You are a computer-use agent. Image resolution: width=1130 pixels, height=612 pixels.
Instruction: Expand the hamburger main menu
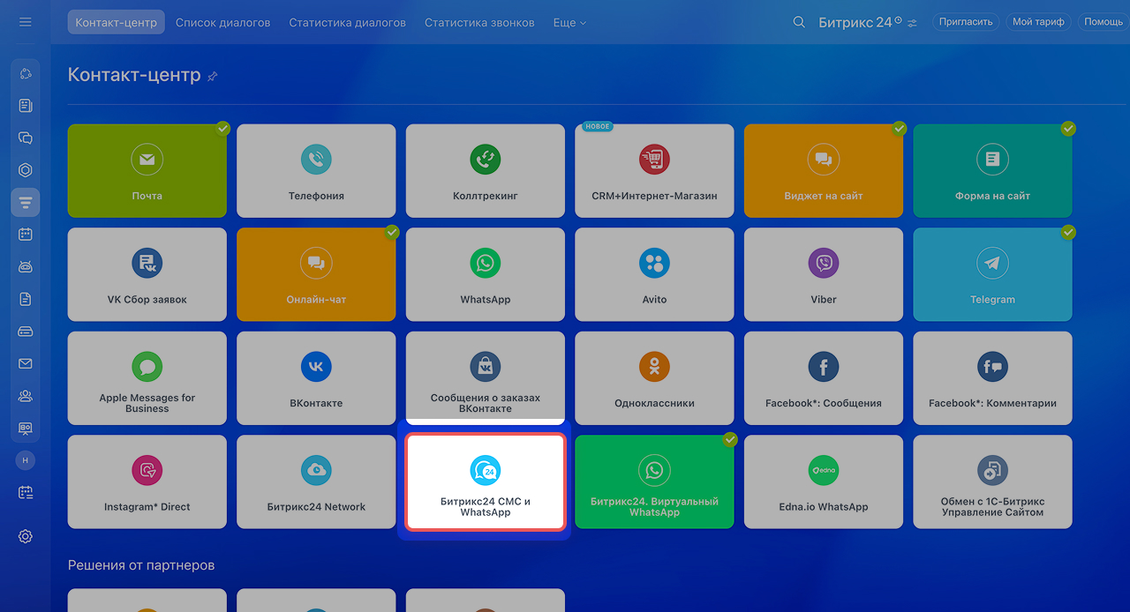point(26,22)
